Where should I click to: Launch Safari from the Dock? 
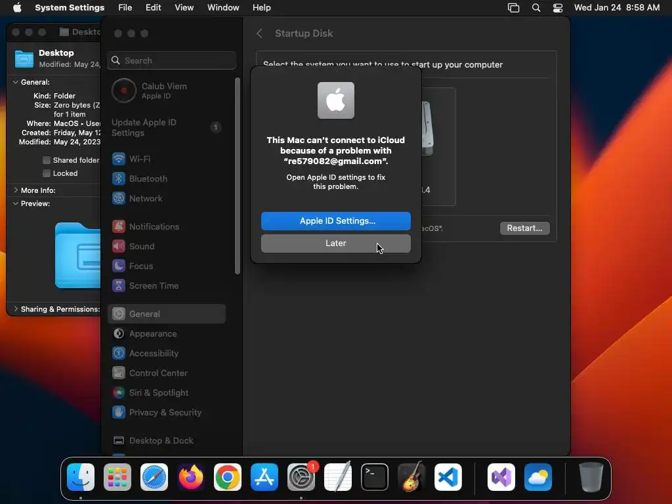coord(154,476)
